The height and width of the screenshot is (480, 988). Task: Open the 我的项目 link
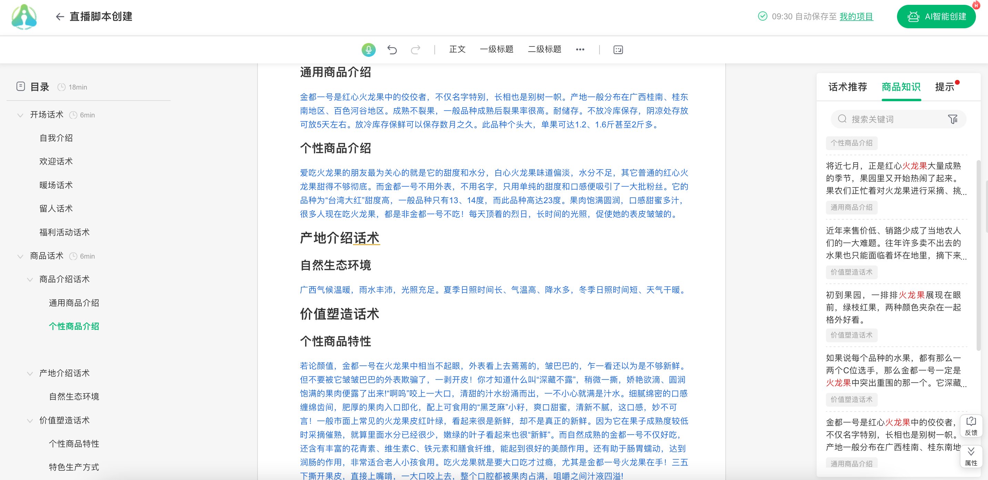tap(856, 17)
